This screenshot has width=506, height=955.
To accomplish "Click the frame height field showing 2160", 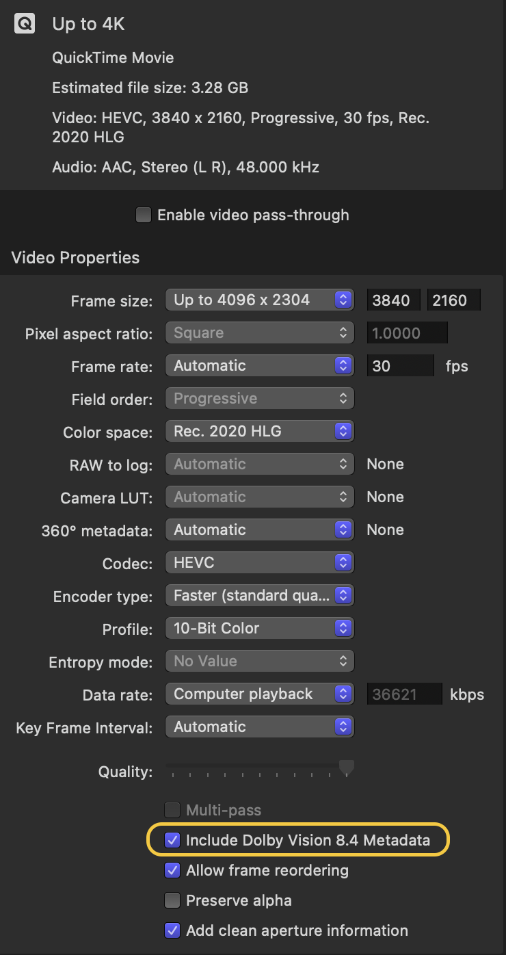I will (x=453, y=300).
